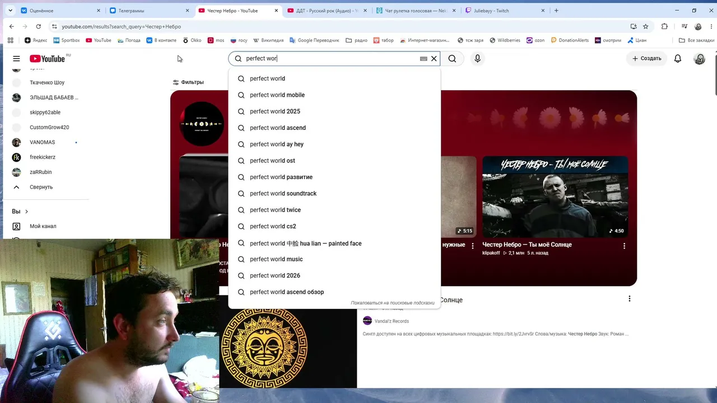Open the account avatar menu
Viewport: 717px width, 403px height.
[x=699, y=59]
